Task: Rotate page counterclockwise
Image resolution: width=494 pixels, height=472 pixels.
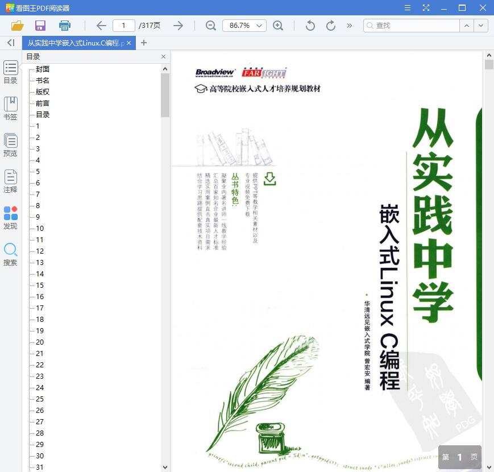Action: (310, 26)
